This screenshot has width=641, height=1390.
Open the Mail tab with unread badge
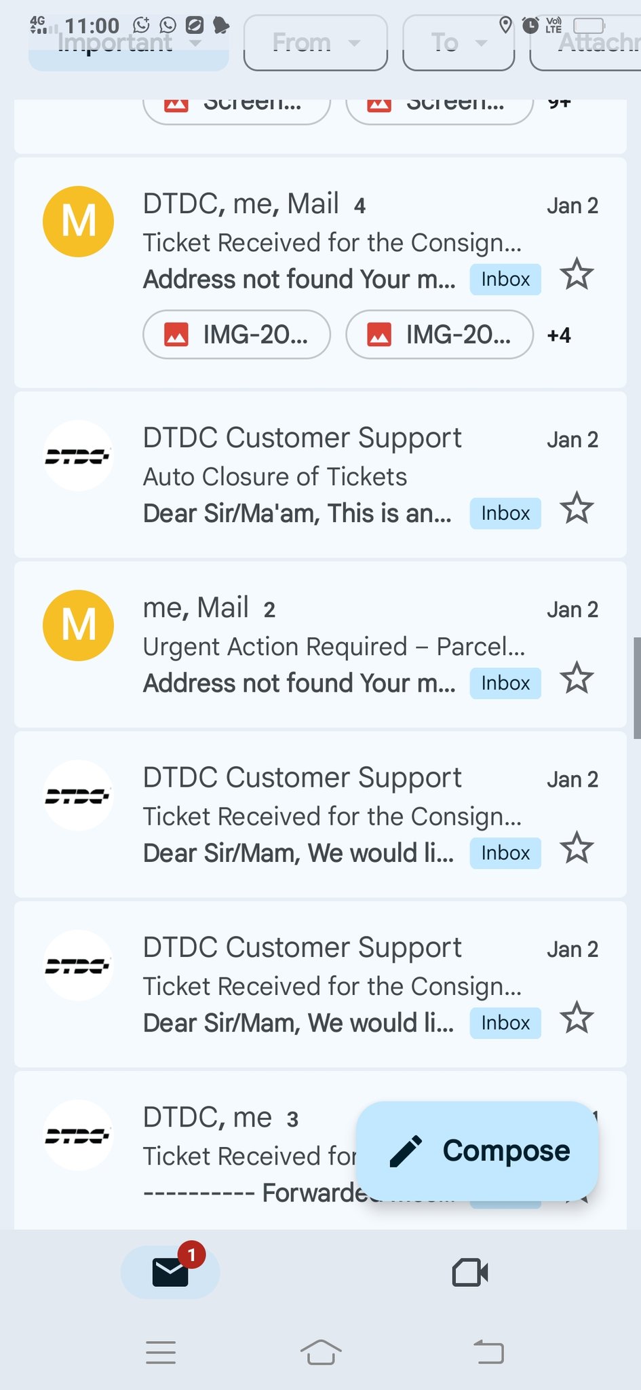coord(170,1272)
